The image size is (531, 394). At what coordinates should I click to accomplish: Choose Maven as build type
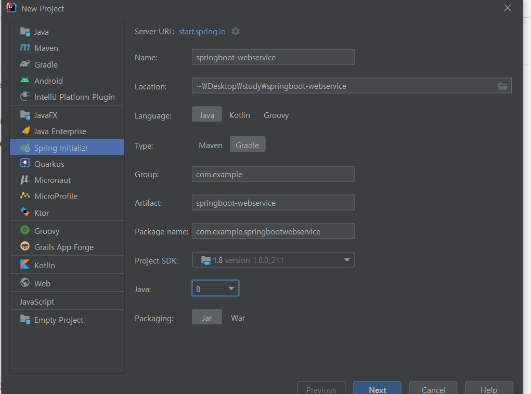tap(211, 145)
